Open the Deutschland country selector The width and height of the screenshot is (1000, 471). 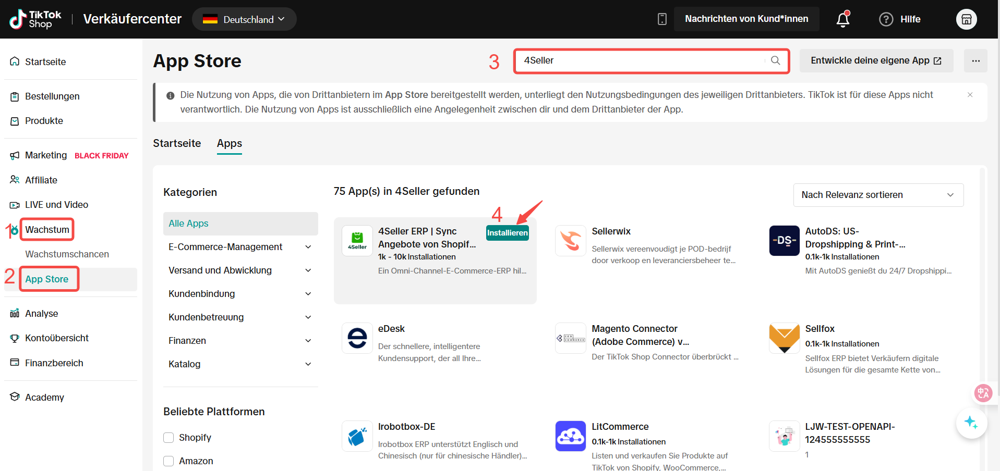tap(244, 19)
